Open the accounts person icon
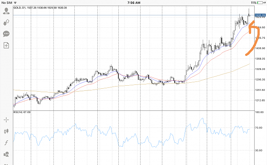The height and width of the screenshot is (165, 267). click(x=6, y=11)
